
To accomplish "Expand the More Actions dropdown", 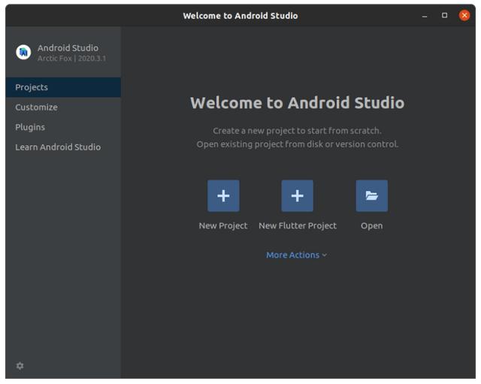I will [x=296, y=255].
